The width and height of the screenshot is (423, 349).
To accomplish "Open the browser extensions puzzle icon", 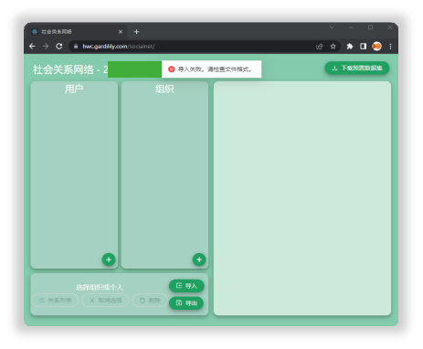I will coord(350,47).
